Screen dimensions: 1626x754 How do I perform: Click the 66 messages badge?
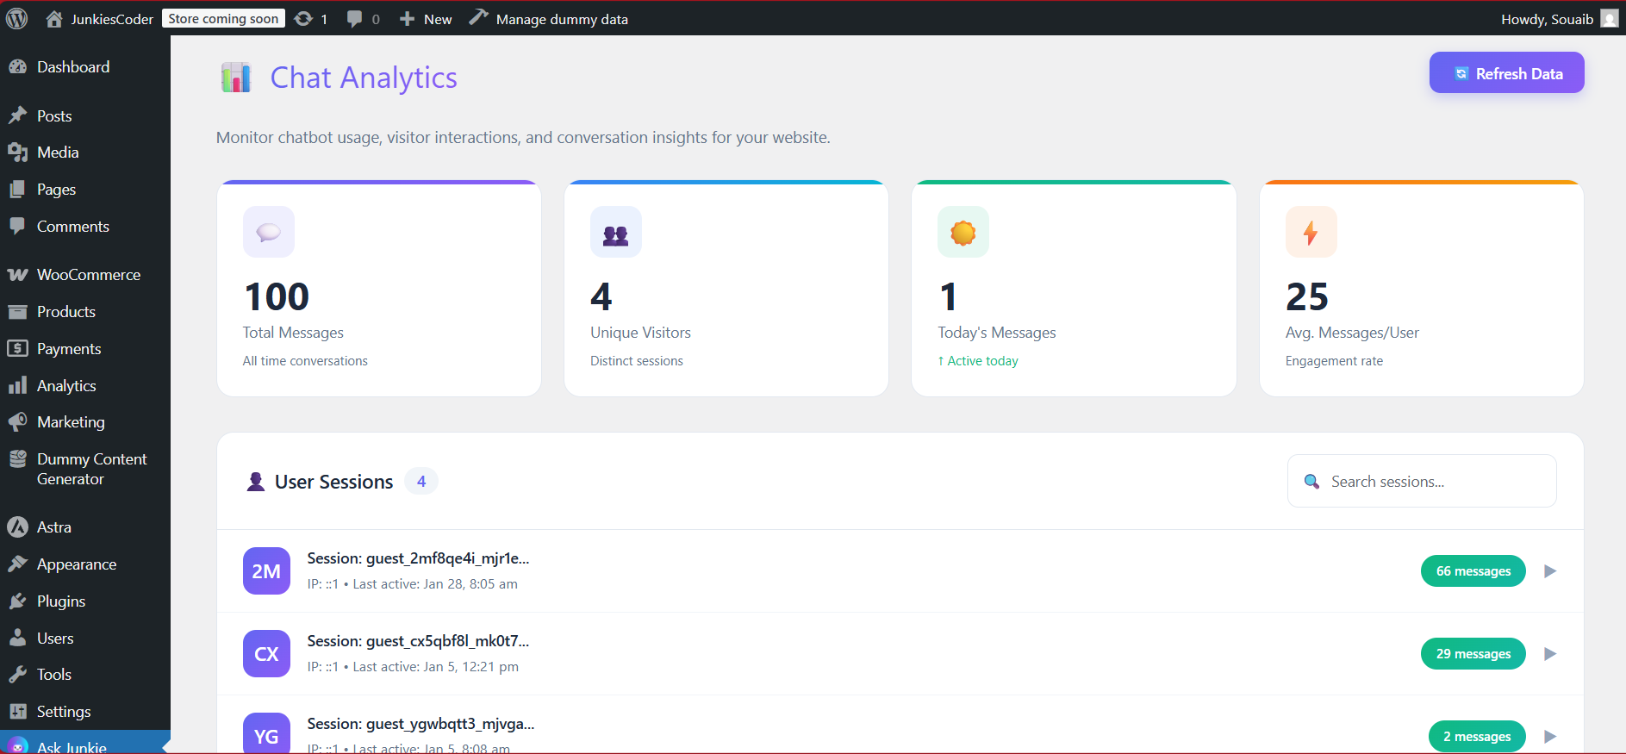(x=1473, y=571)
